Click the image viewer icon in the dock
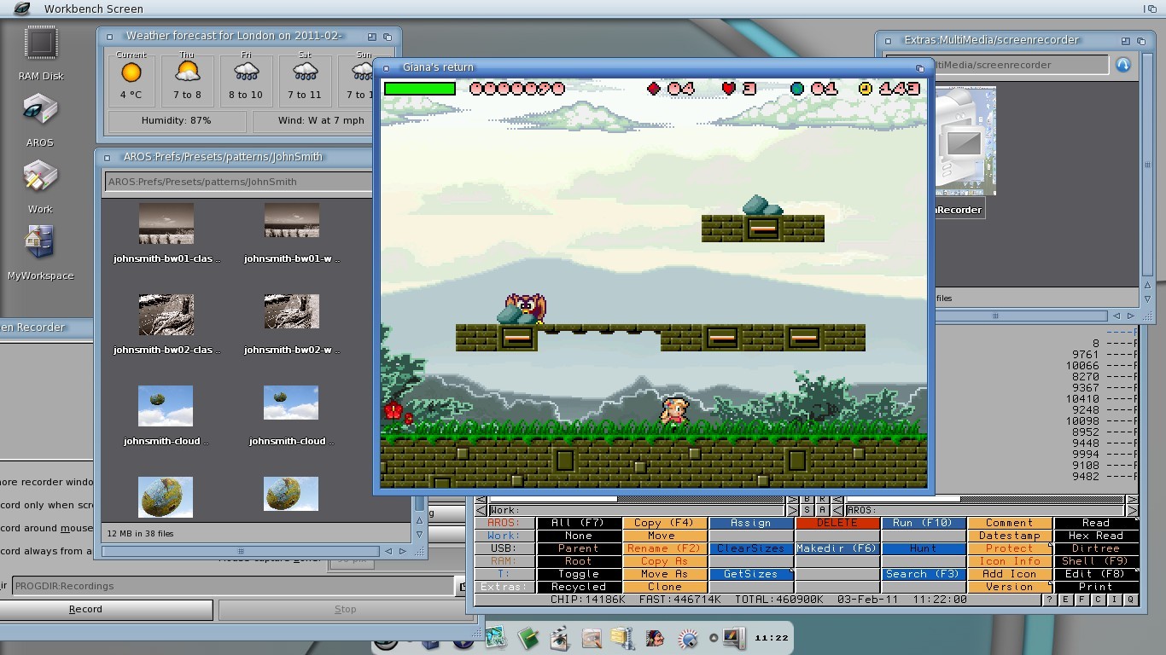Viewport: 1166px width, 655px height. point(496,637)
